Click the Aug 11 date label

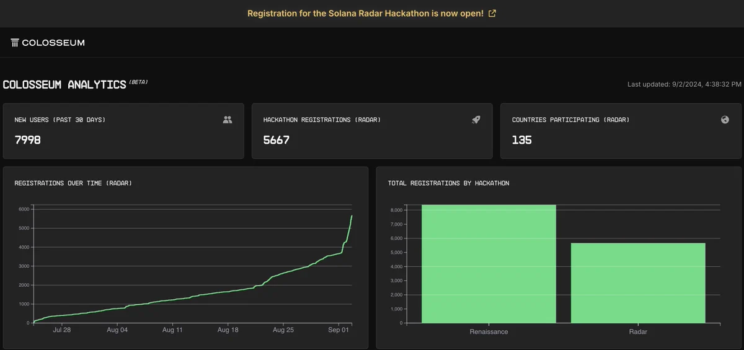172,330
